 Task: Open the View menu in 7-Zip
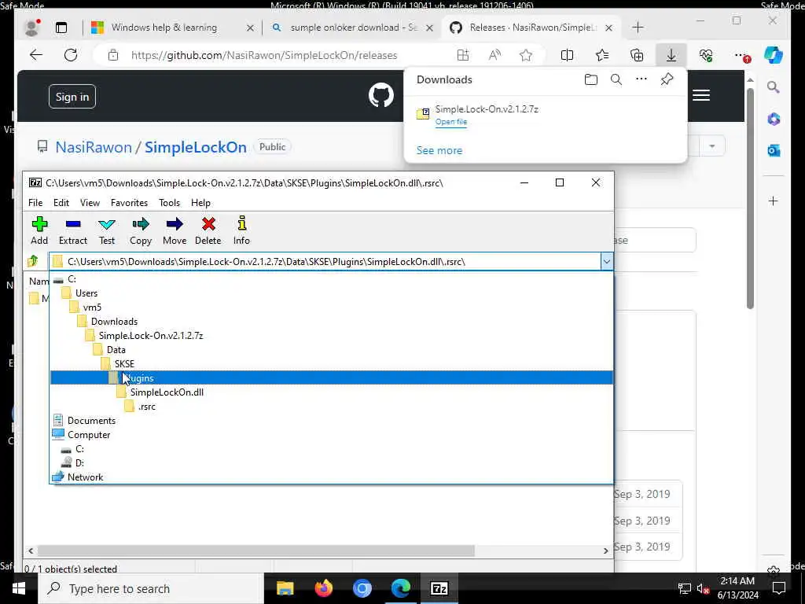[x=90, y=203]
